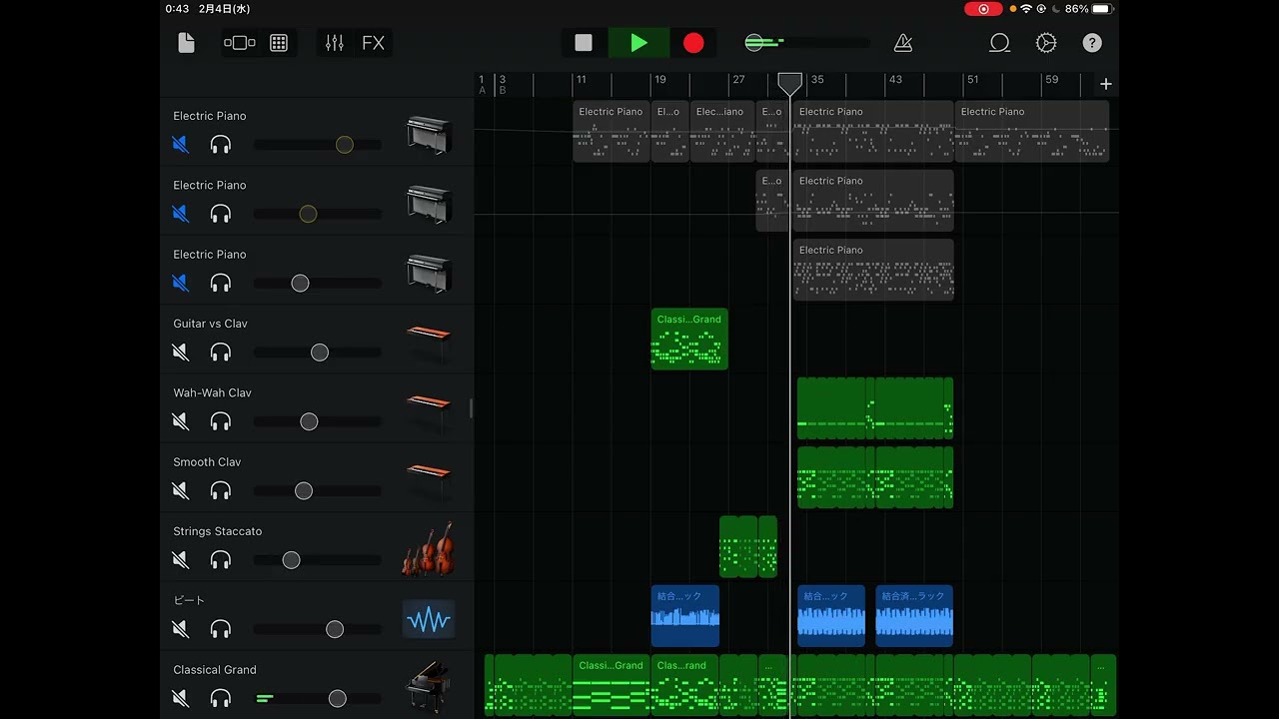Stop playback with the stop button
This screenshot has width=1279, height=719.
(x=584, y=43)
